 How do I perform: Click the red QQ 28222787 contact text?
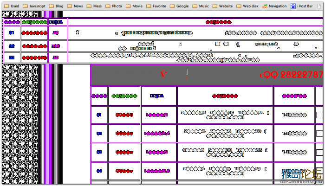tap(292, 75)
